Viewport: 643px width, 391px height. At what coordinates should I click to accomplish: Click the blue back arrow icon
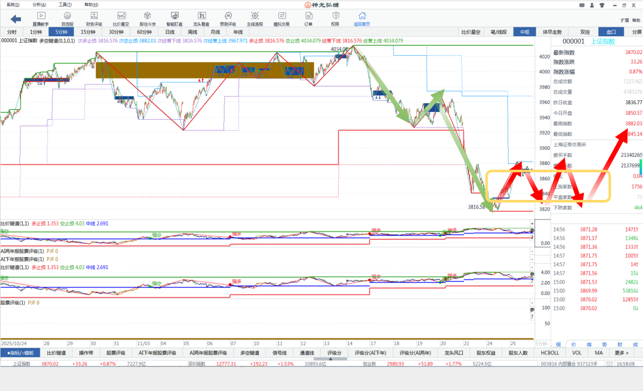click(16, 19)
